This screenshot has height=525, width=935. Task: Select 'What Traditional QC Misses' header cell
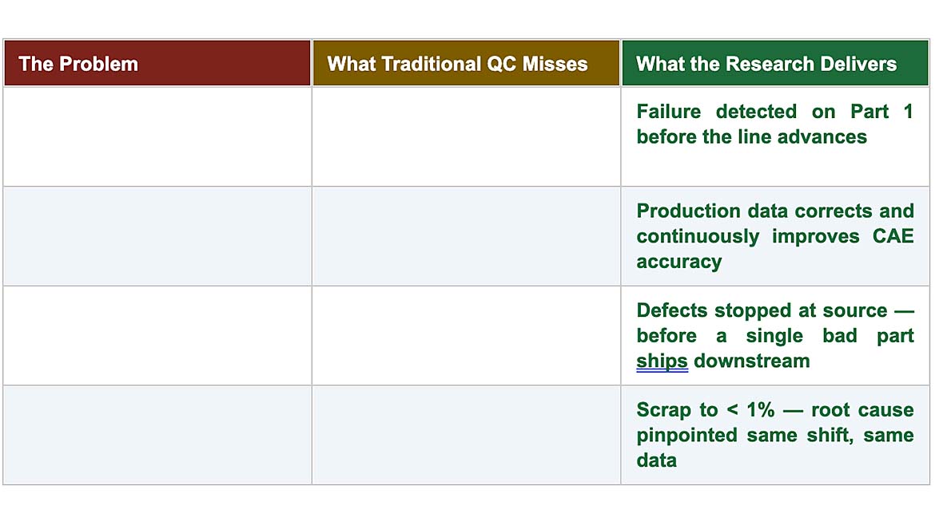click(x=467, y=63)
